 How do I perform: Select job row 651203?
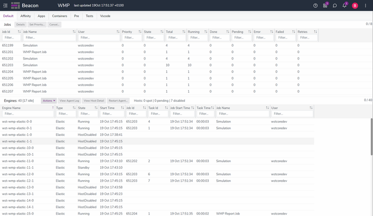click(x=159, y=65)
